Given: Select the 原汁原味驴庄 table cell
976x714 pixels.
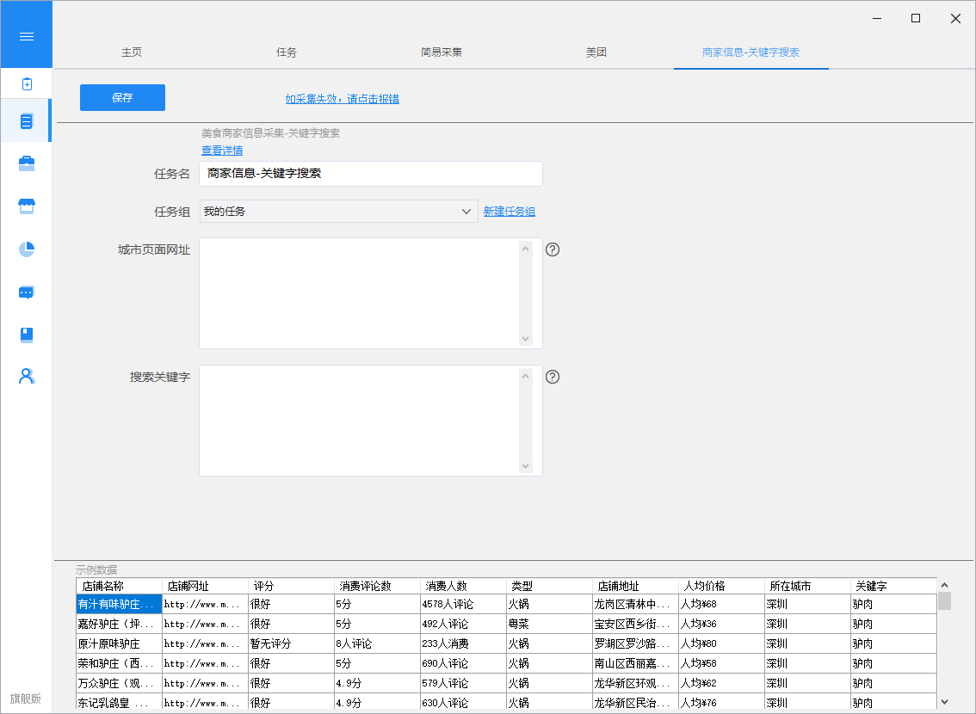Looking at the screenshot, I should [x=119, y=643].
